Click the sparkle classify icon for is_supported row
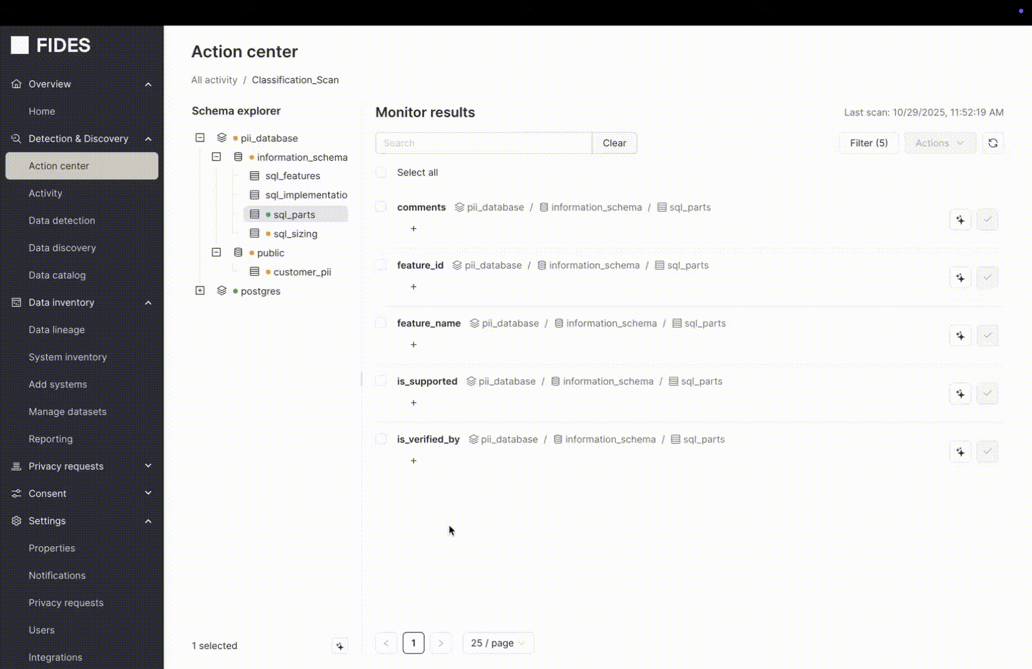Viewport: 1032px width, 669px height. coord(960,394)
